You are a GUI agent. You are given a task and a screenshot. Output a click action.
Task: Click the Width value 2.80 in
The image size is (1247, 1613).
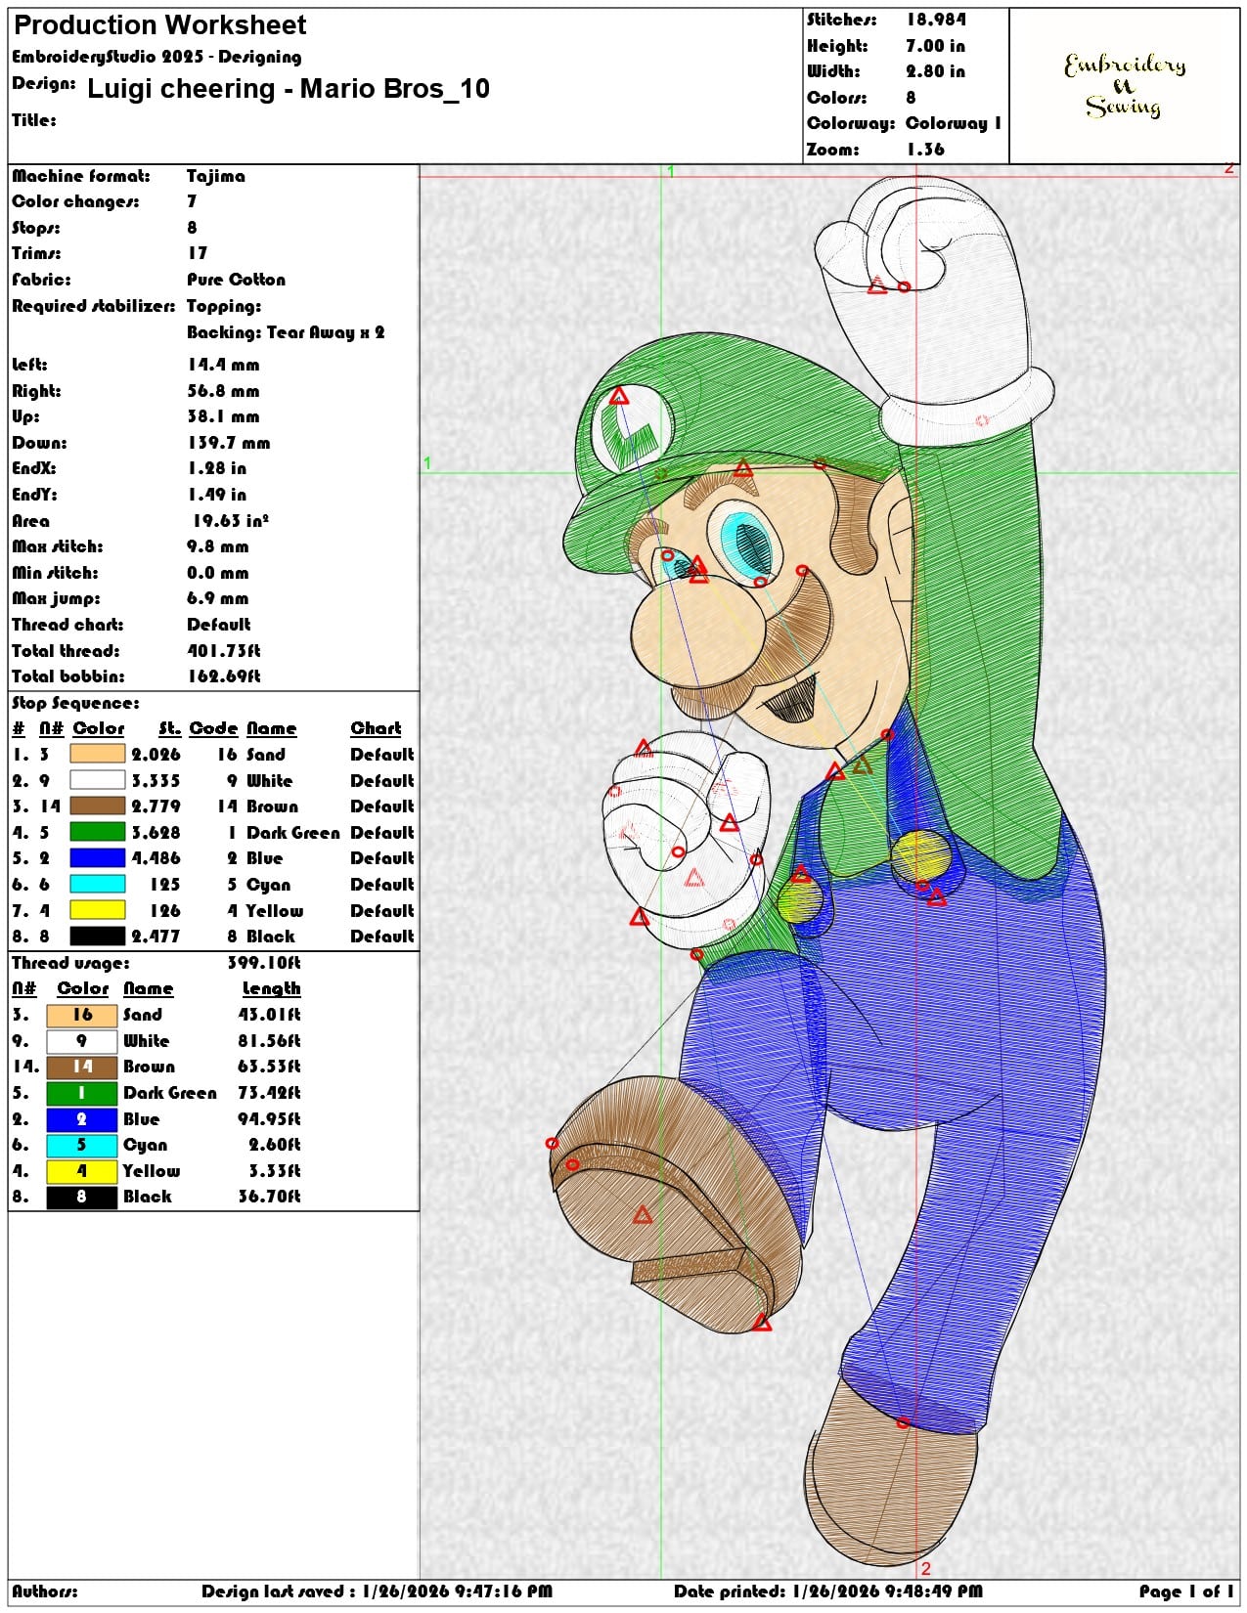tap(935, 71)
